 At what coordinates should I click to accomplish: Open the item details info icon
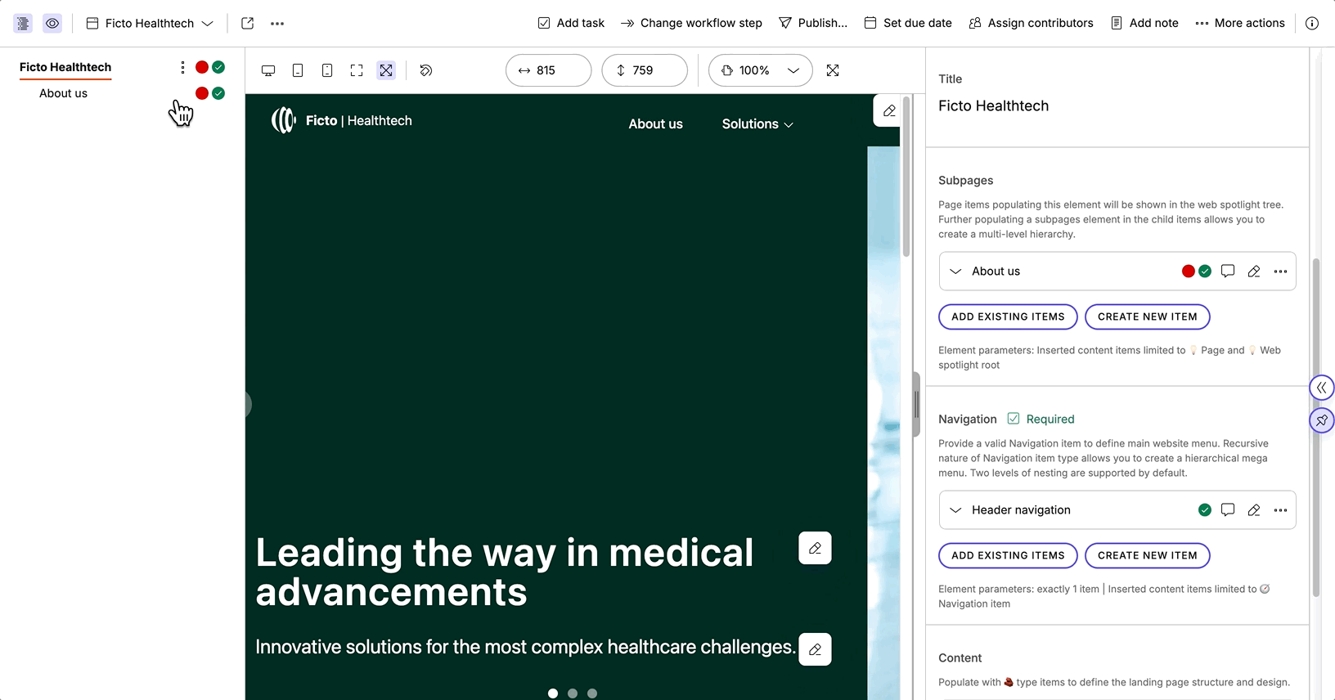tap(1312, 24)
